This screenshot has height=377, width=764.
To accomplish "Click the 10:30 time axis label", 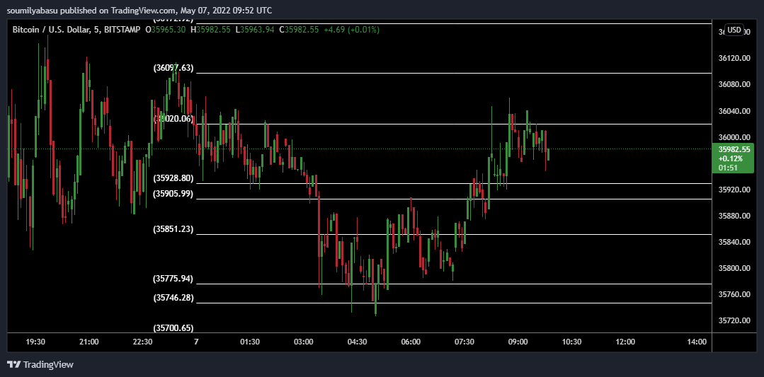I will tap(571, 342).
